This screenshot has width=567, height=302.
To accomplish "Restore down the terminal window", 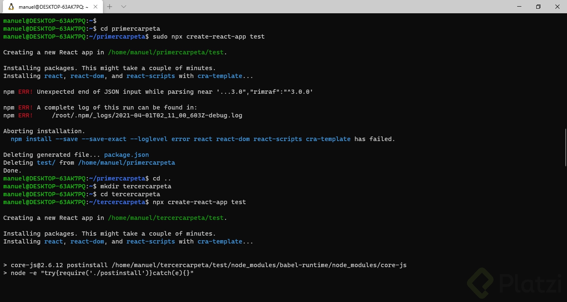I will pos(538,7).
